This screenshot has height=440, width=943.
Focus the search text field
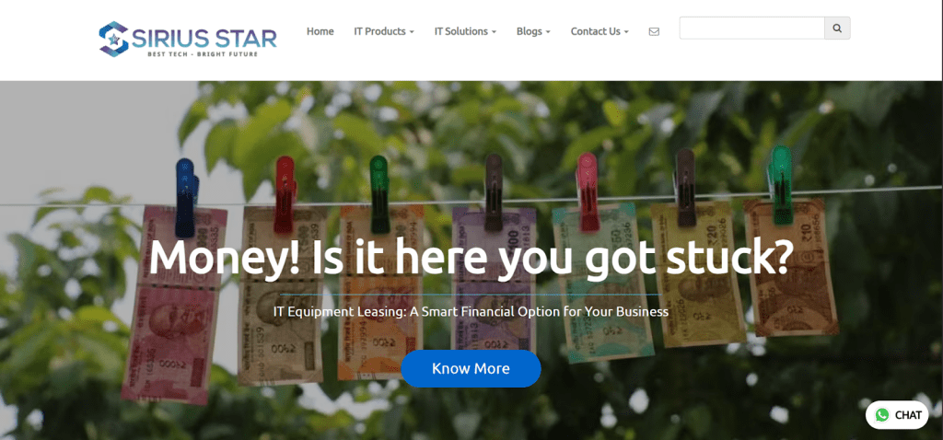(751, 29)
